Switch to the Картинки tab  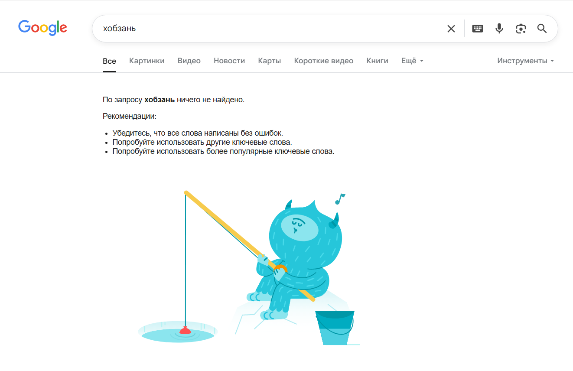(x=147, y=61)
